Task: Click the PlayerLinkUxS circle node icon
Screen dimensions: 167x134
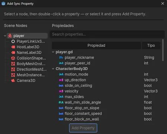Action: pos(13,41)
